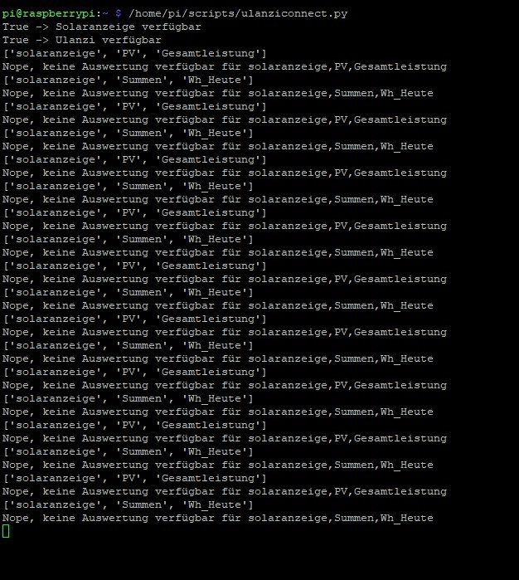The width and height of the screenshot is (519, 580).
Task: Click the green terminal cursor block
Action: (6, 531)
